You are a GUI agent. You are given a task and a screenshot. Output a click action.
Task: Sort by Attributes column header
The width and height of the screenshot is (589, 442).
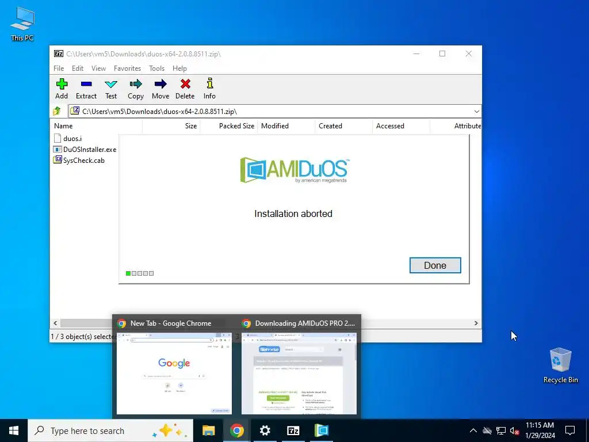(x=456, y=126)
